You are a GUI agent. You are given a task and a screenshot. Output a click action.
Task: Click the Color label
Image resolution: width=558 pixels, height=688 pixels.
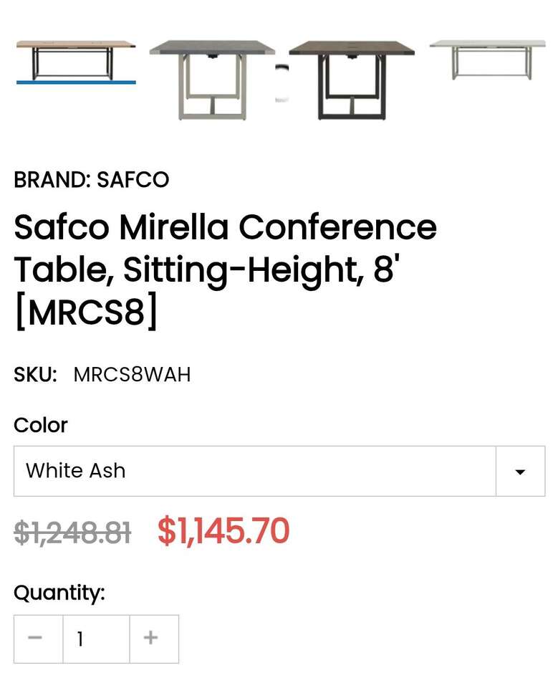coord(41,425)
